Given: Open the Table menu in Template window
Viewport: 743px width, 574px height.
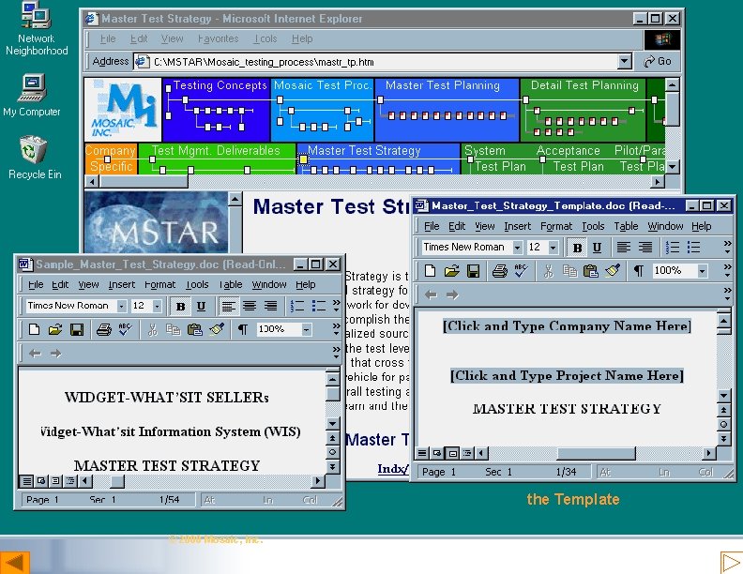Looking at the screenshot, I should tap(626, 226).
